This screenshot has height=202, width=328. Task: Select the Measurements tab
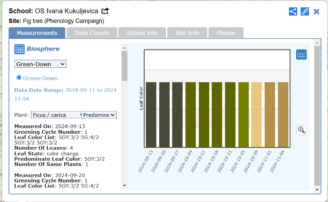coord(37,33)
